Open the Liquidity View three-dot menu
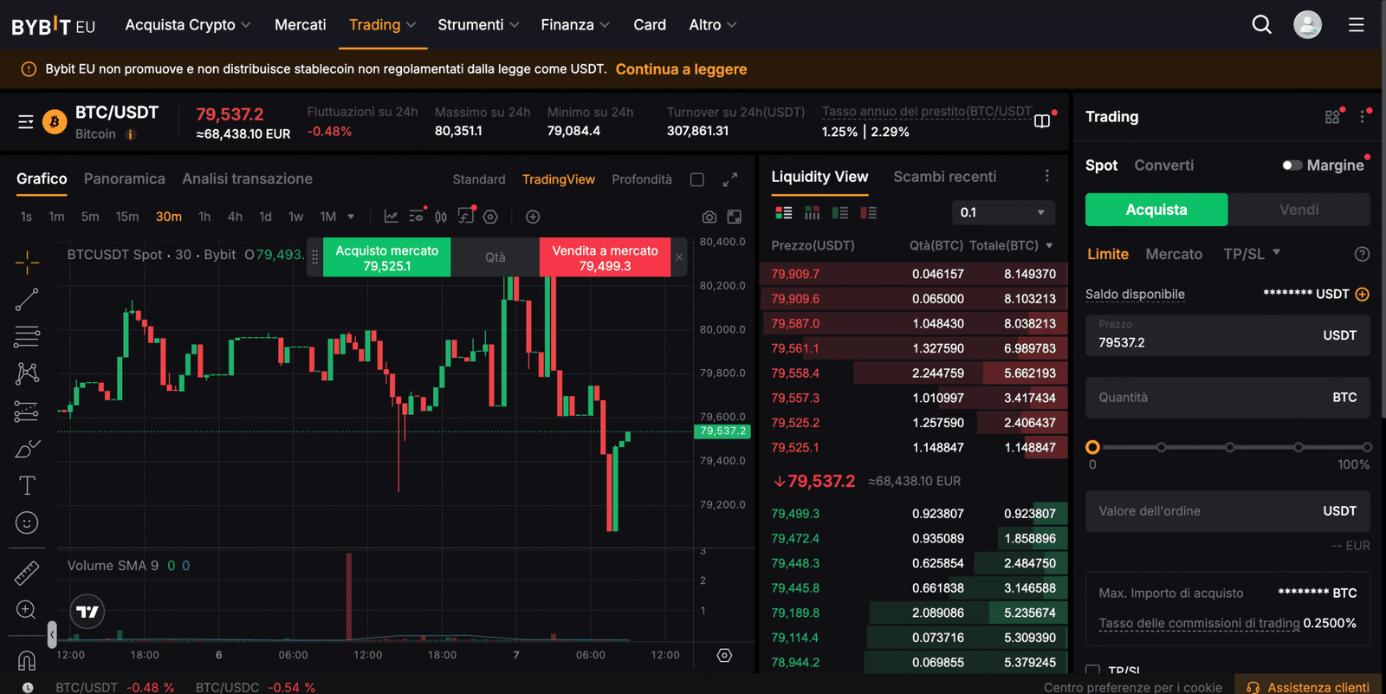 (x=1046, y=176)
